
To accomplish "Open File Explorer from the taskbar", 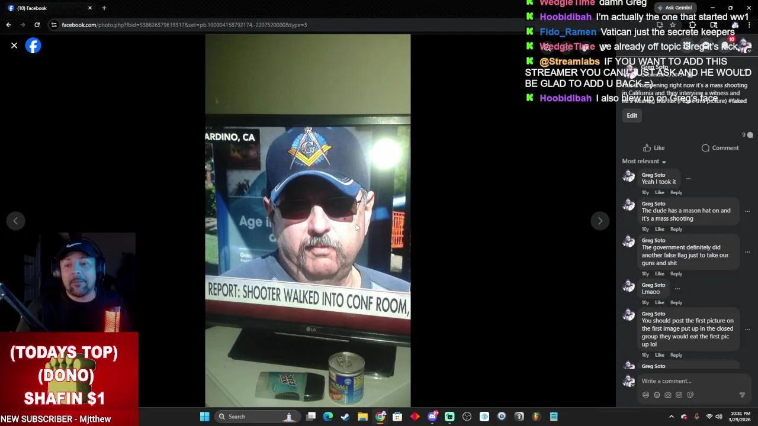I will pos(362,417).
